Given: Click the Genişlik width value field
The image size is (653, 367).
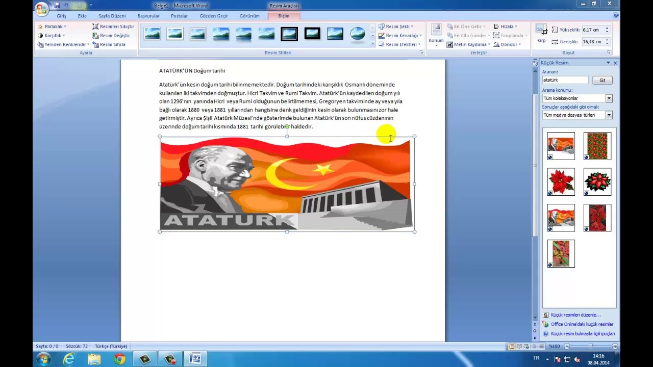Looking at the screenshot, I should [x=593, y=42].
